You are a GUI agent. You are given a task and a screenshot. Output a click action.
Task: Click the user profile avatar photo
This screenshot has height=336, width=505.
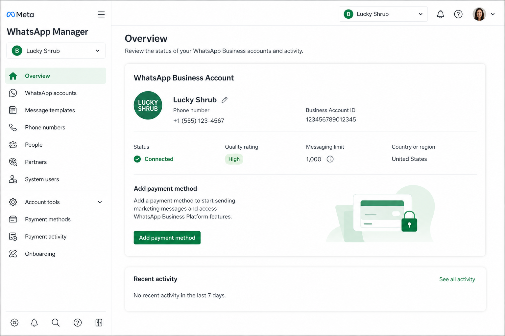pyautogui.click(x=479, y=14)
